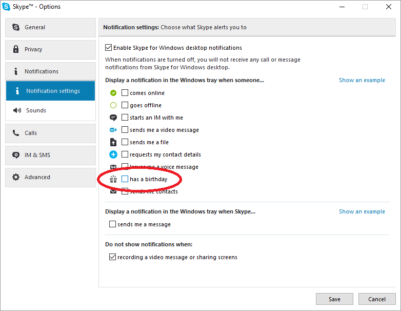The width and height of the screenshot is (401, 311).
Task: Collapse the Notifications section
Action: 50,71
